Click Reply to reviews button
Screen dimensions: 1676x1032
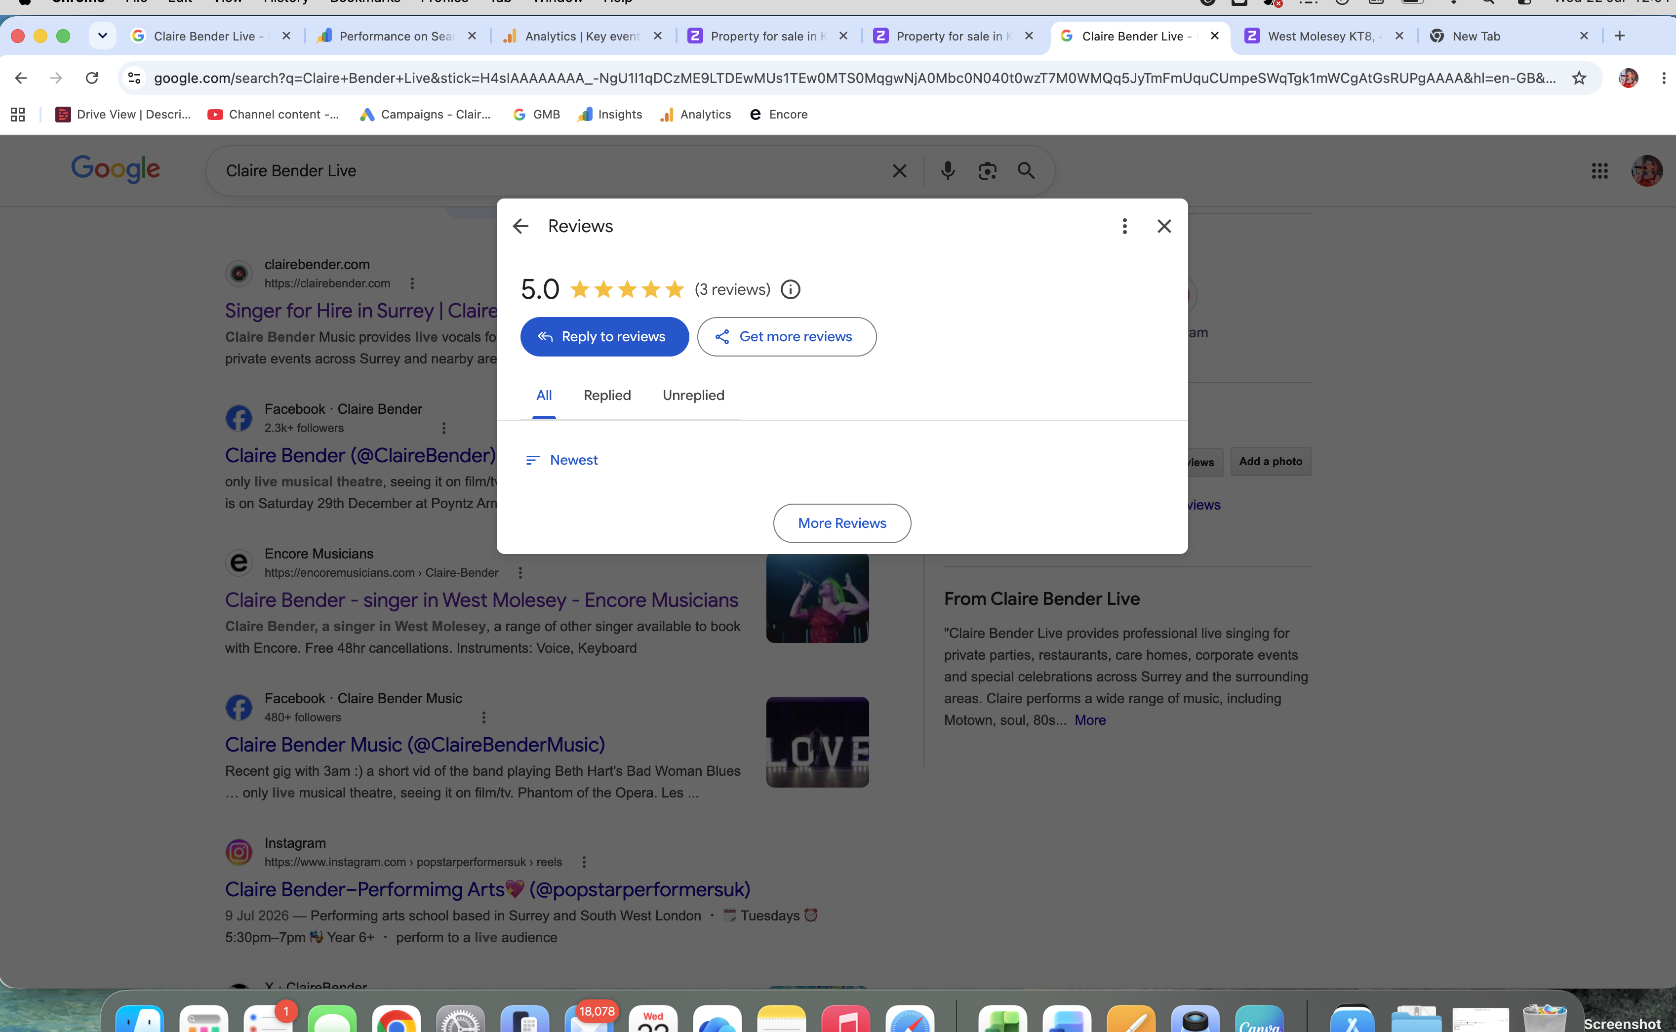[x=604, y=336]
